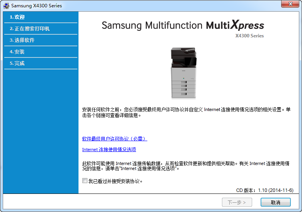Click the X4300 printer product image
302x212 pixels.
tap(184, 73)
